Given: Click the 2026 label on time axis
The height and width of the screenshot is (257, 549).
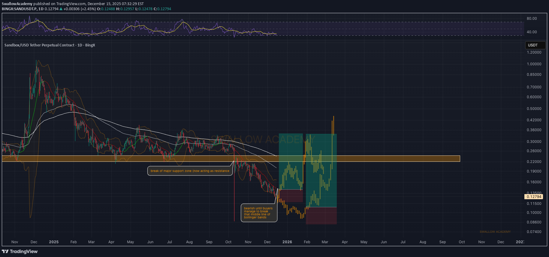Looking at the screenshot, I should point(287,242).
